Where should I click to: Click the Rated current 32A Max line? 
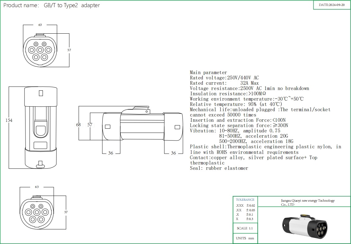point(224,83)
